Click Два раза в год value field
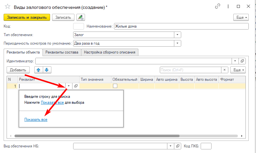The width and height of the screenshot is (256, 153). pos(124,43)
